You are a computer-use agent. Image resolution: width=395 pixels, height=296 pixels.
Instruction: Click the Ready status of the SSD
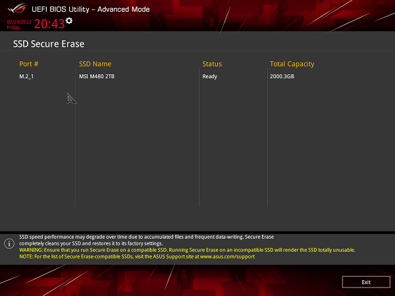point(211,77)
